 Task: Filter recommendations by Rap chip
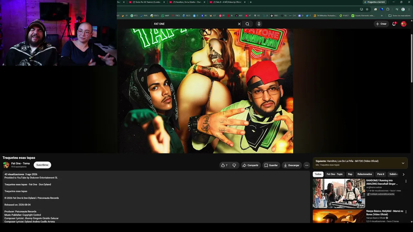pyautogui.click(x=350, y=174)
